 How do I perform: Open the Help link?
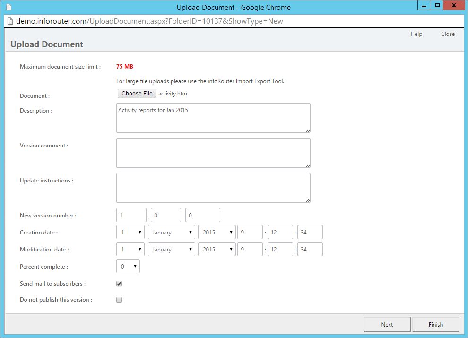(x=416, y=34)
